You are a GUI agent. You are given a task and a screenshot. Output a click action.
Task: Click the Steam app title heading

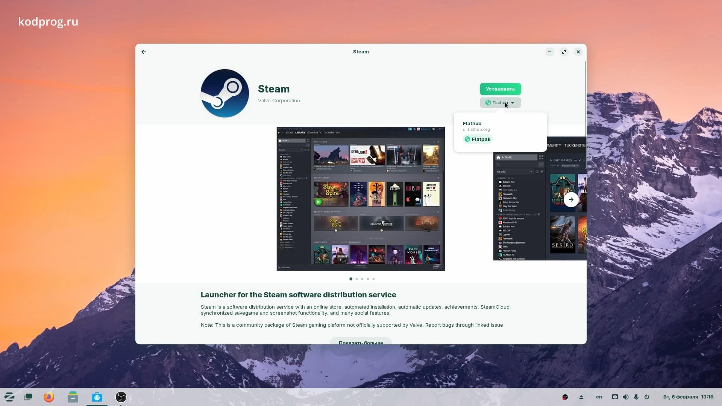pyautogui.click(x=274, y=89)
